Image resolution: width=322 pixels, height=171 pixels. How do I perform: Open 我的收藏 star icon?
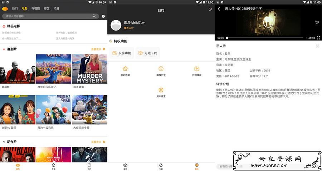coord(125,69)
